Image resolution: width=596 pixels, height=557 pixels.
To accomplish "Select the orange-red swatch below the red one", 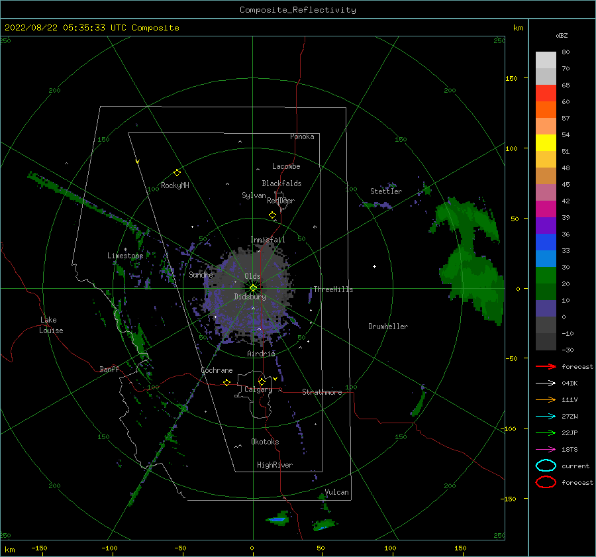I will 546,109.
